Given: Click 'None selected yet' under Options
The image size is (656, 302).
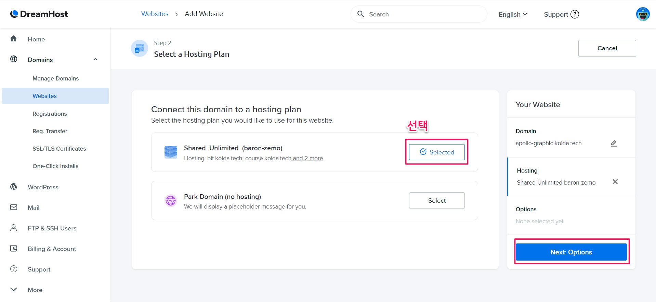Looking at the screenshot, I should click(x=539, y=221).
